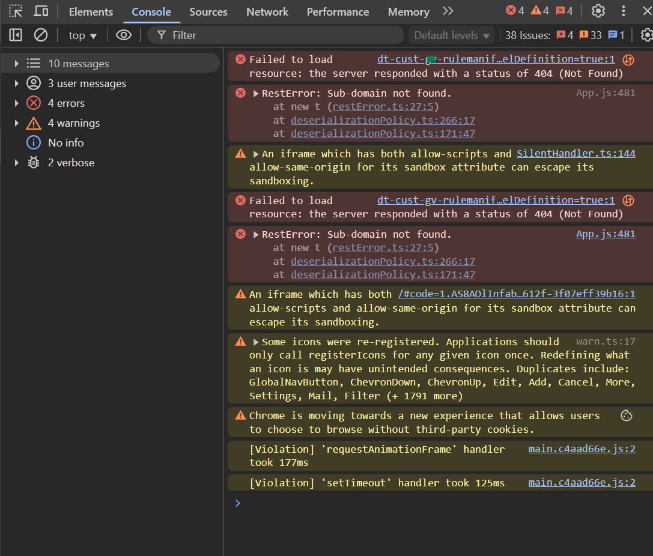Open deserializationPolicy.ts:171:47 in second RestError

click(x=383, y=274)
